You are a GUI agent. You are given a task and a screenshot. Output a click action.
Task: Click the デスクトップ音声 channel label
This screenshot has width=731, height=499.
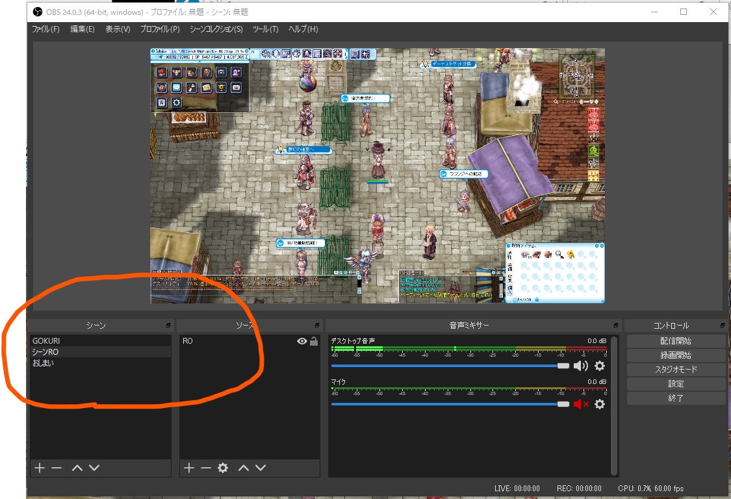[353, 341]
